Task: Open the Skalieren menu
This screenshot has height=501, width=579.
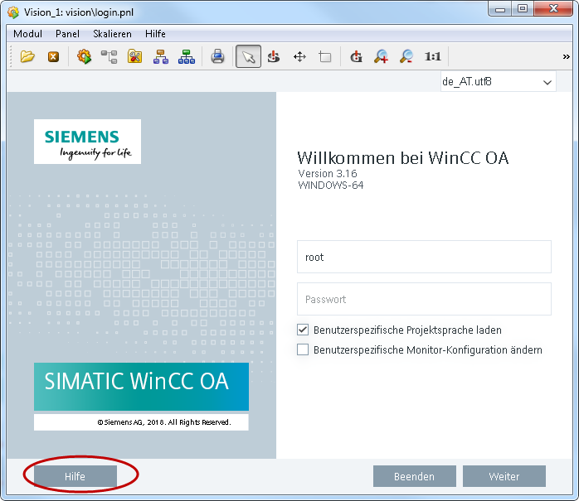Action: [112, 34]
